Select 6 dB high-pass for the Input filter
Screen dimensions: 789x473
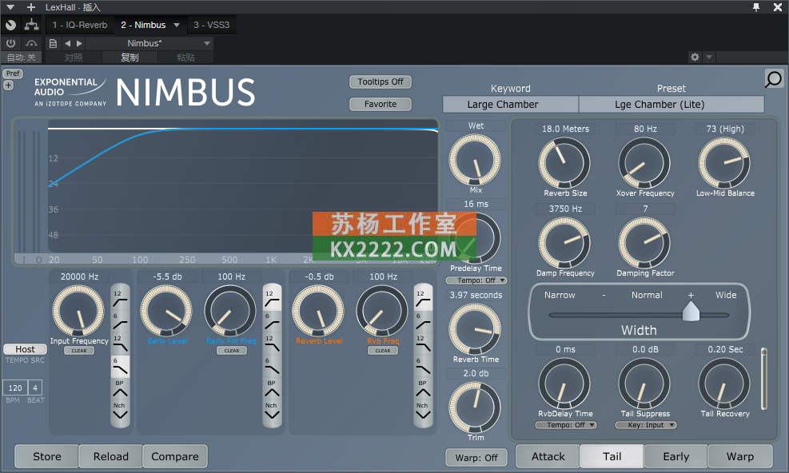(x=120, y=321)
